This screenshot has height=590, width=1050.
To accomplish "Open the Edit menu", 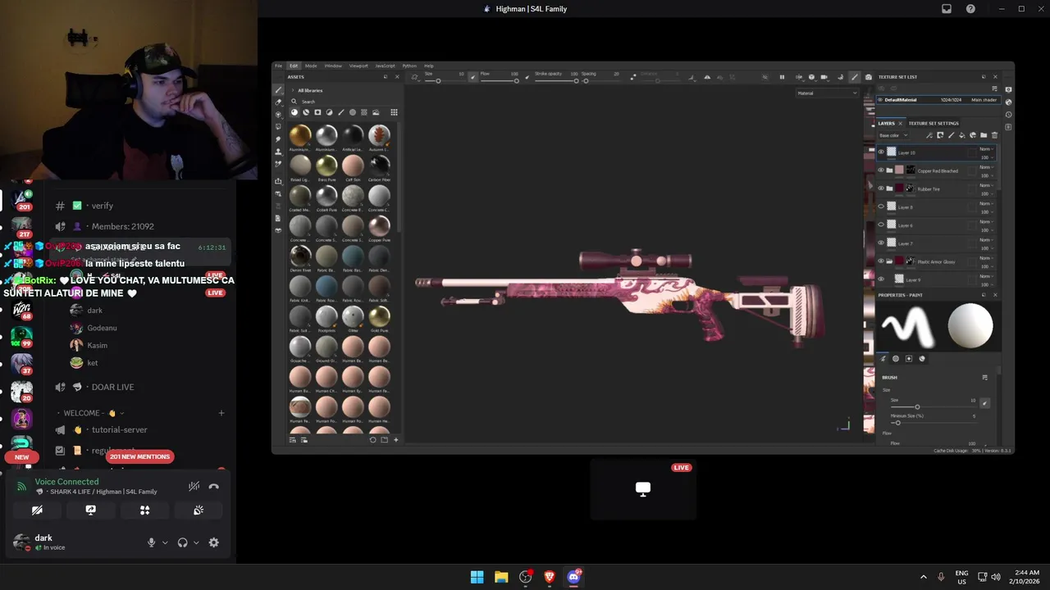I will click(x=294, y=66).
